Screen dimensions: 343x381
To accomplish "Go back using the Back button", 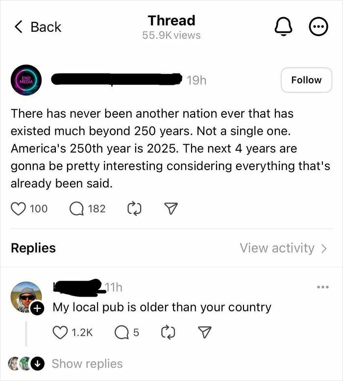I will [x=38, y=27].
